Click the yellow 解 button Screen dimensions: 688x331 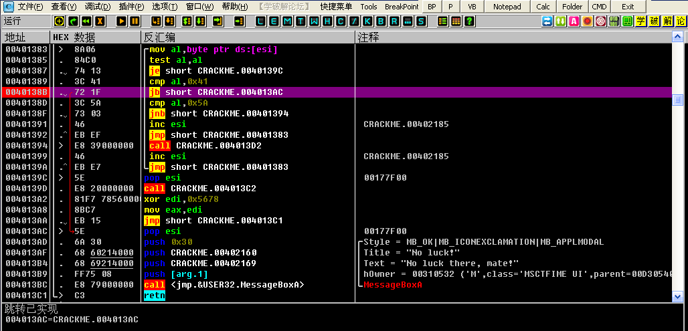pyautogui.click(x=667, y=21)
